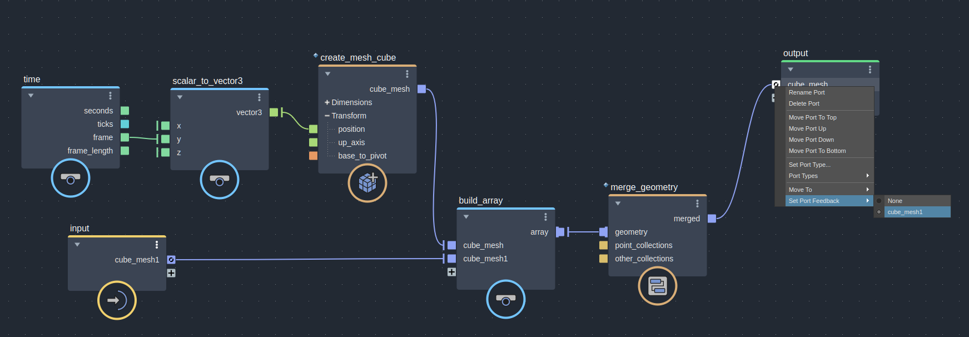Screen dimensions: 969x337
Task: Click the up_axis input port
Action: coord(313,142)
